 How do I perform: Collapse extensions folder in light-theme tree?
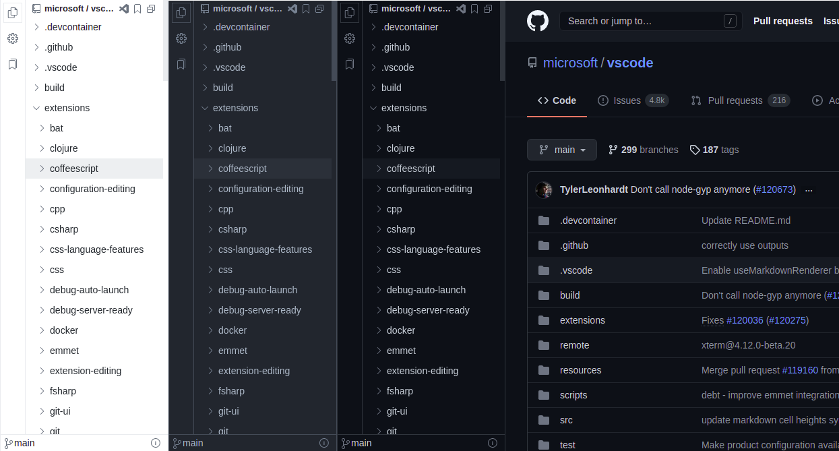pyautogui.click(x=36, y=108)
